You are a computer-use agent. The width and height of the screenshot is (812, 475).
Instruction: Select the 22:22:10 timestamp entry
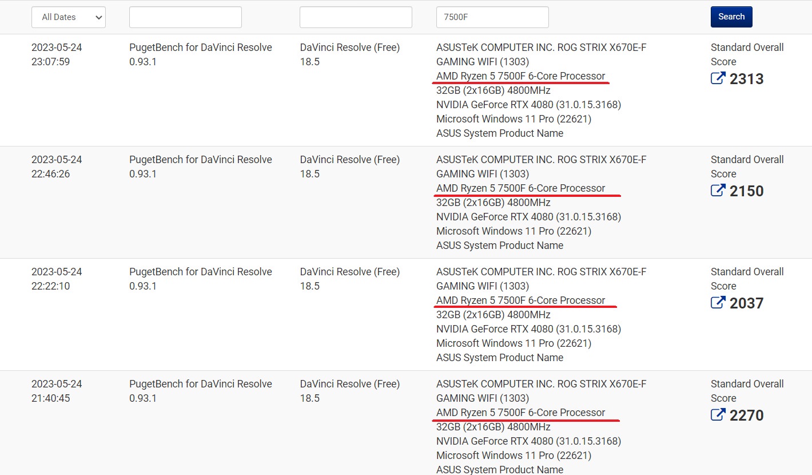[x=51, y=286]
